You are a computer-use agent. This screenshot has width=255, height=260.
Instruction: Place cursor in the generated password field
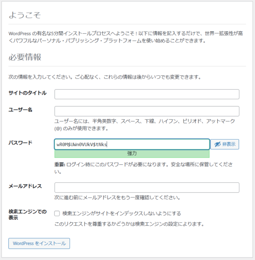click(x=132, y=144)
